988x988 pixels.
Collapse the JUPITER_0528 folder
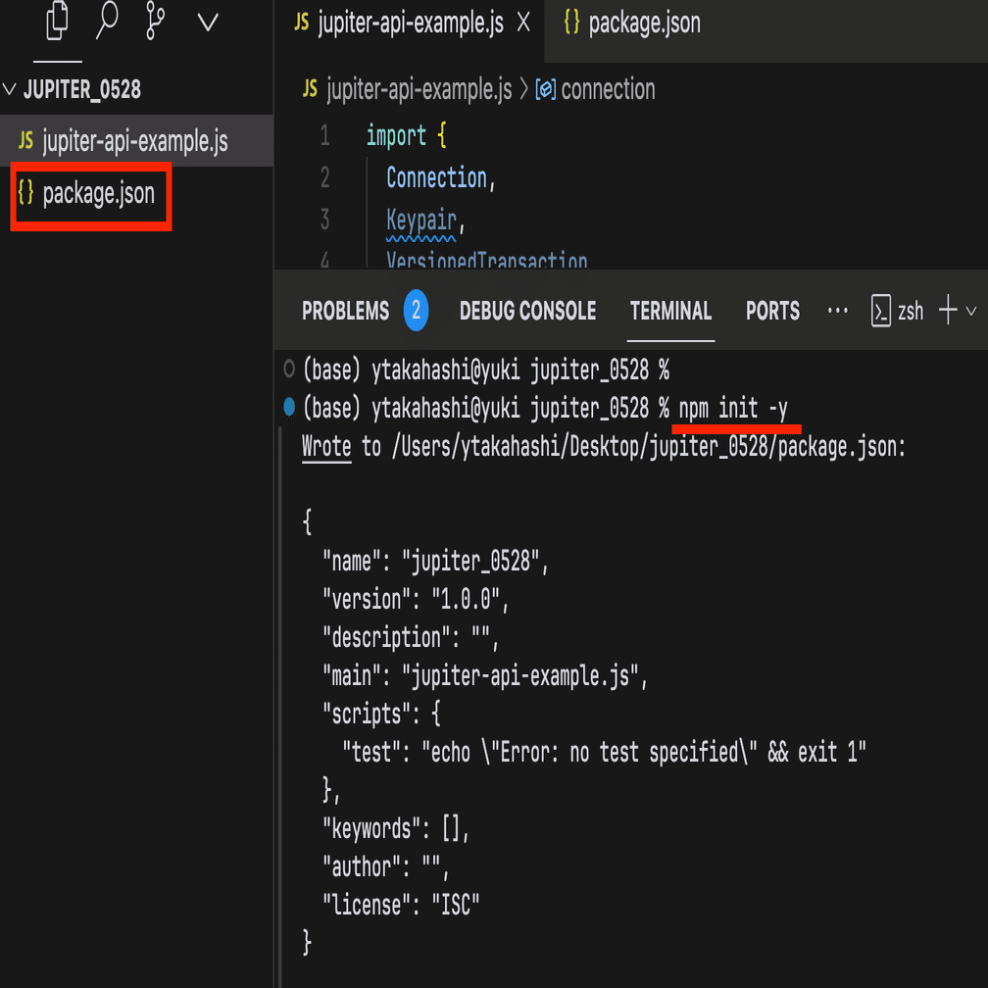pyautogui.click(x=10, y=89)
